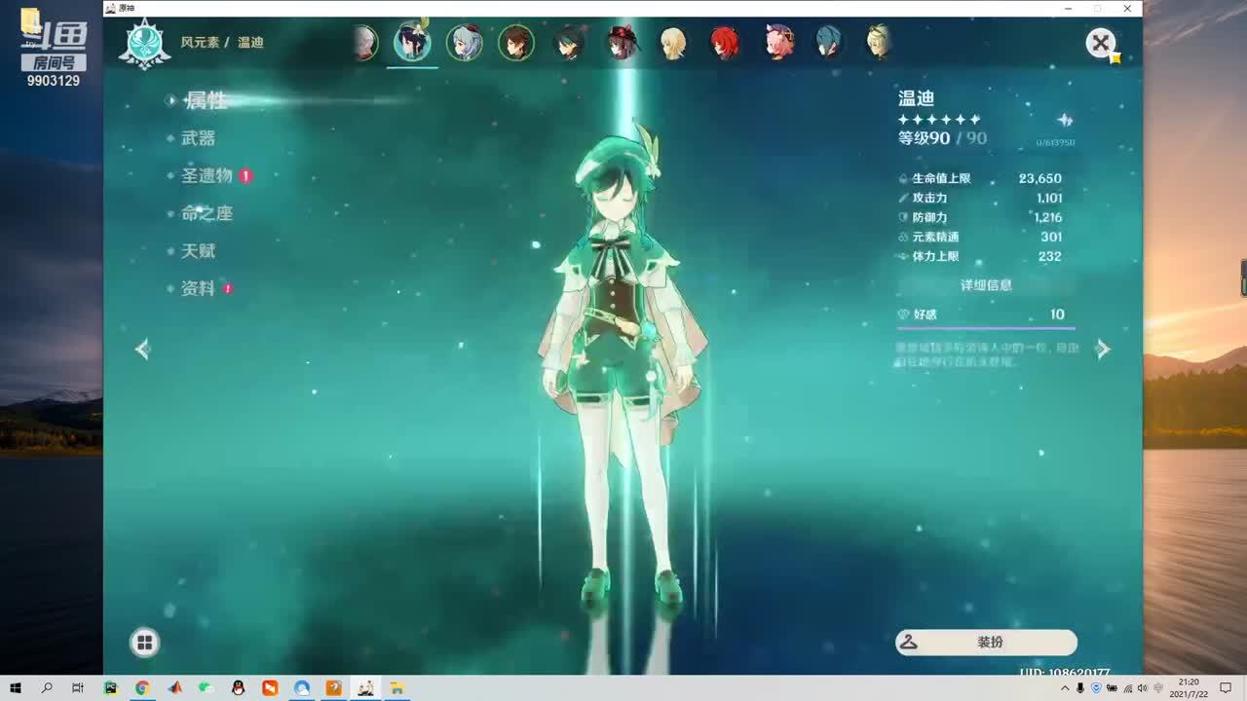Select the red-haired Diluc character portrait
Viewport: 1247px width, 701px height.
point(724,43)
